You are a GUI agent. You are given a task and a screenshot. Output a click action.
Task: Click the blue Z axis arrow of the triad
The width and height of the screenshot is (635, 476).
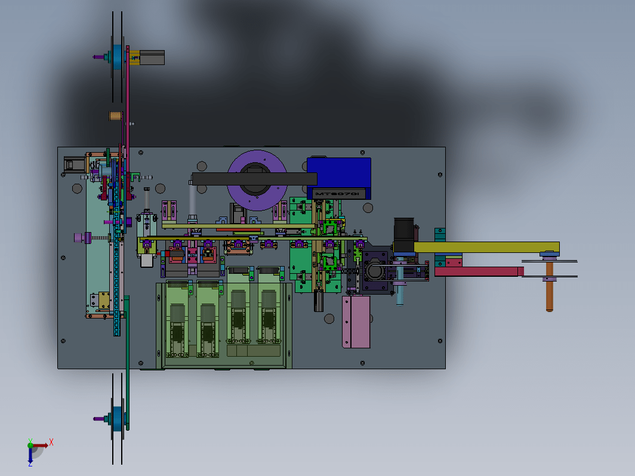(x=30, y=456)
